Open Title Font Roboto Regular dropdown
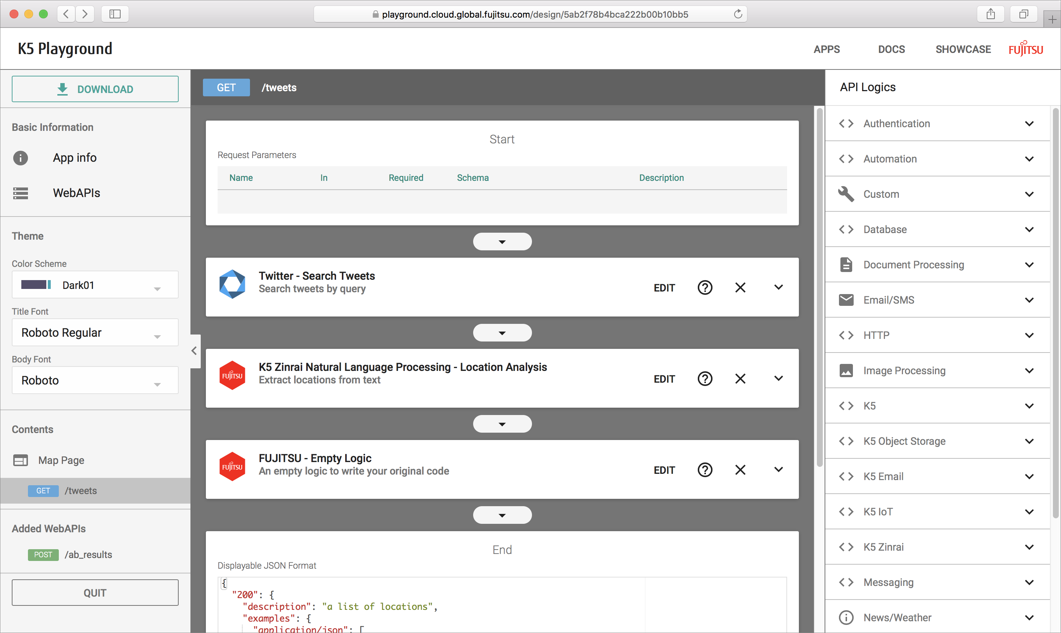1061x633 pixels. [x=95, y=333]
